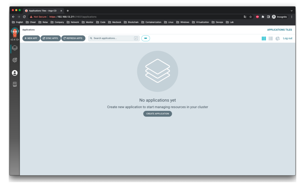Open the Lab bookmarks folder

[x=230, y=22]
